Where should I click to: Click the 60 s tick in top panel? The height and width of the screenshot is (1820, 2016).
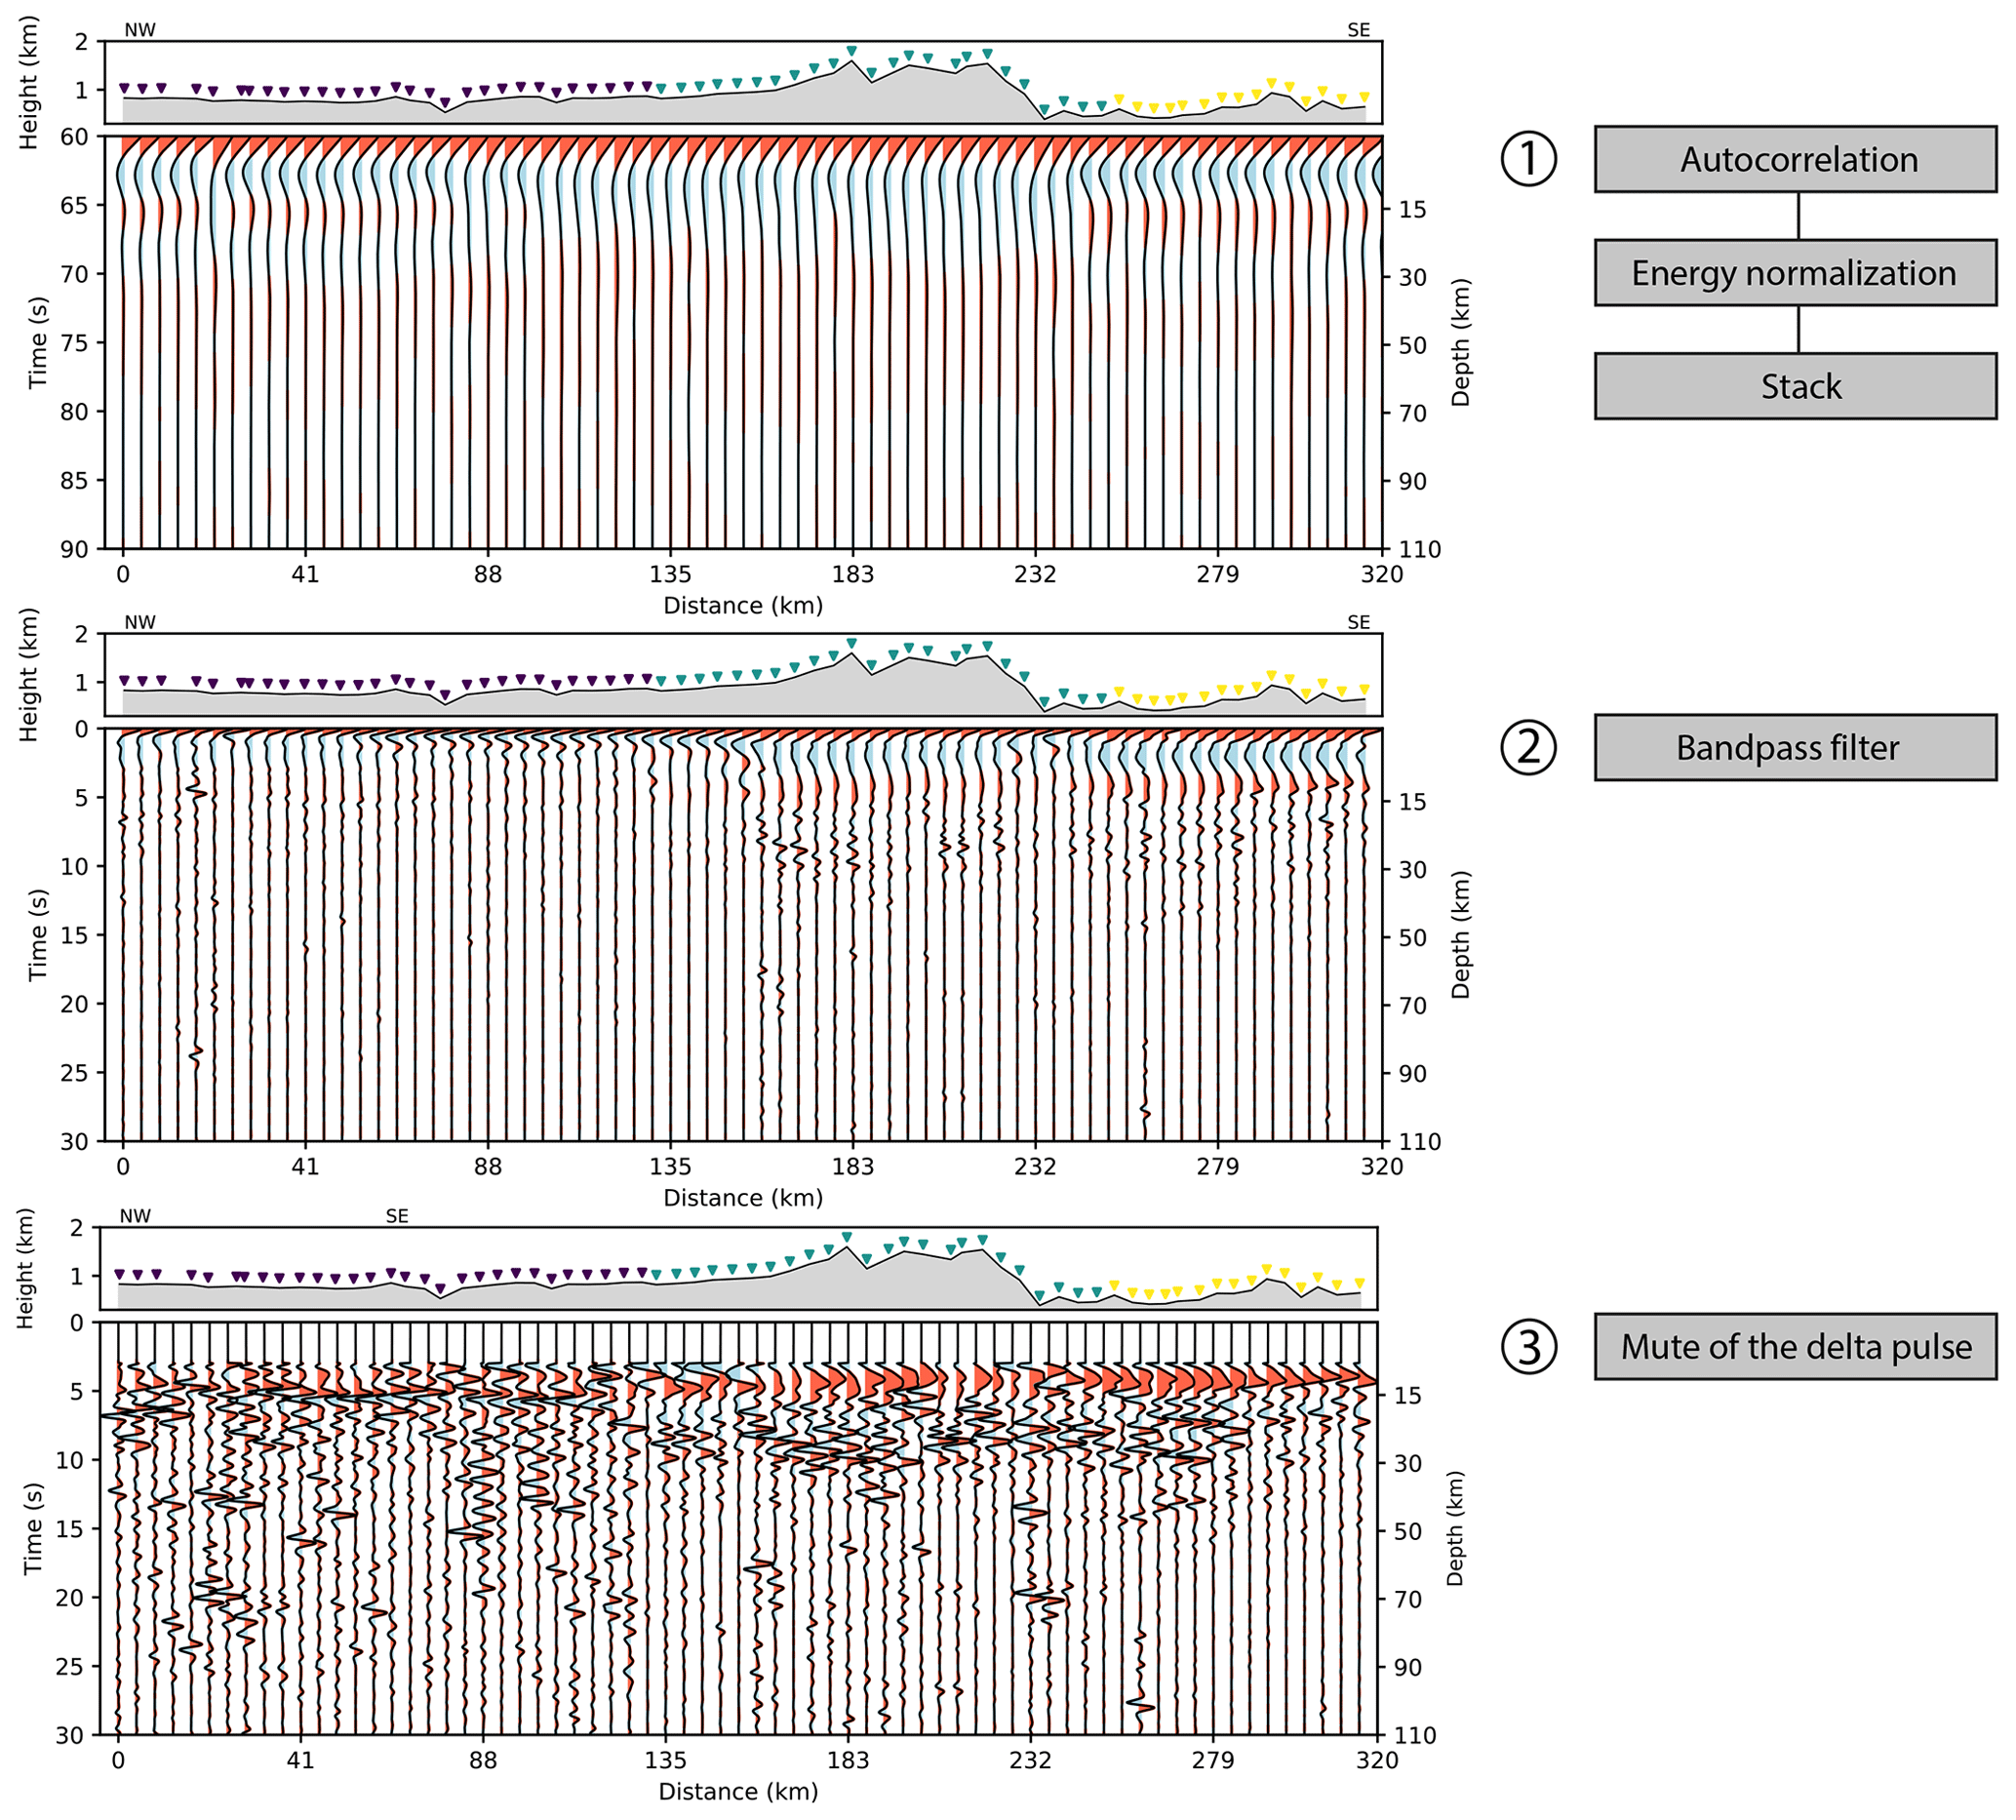pos(74,137)
